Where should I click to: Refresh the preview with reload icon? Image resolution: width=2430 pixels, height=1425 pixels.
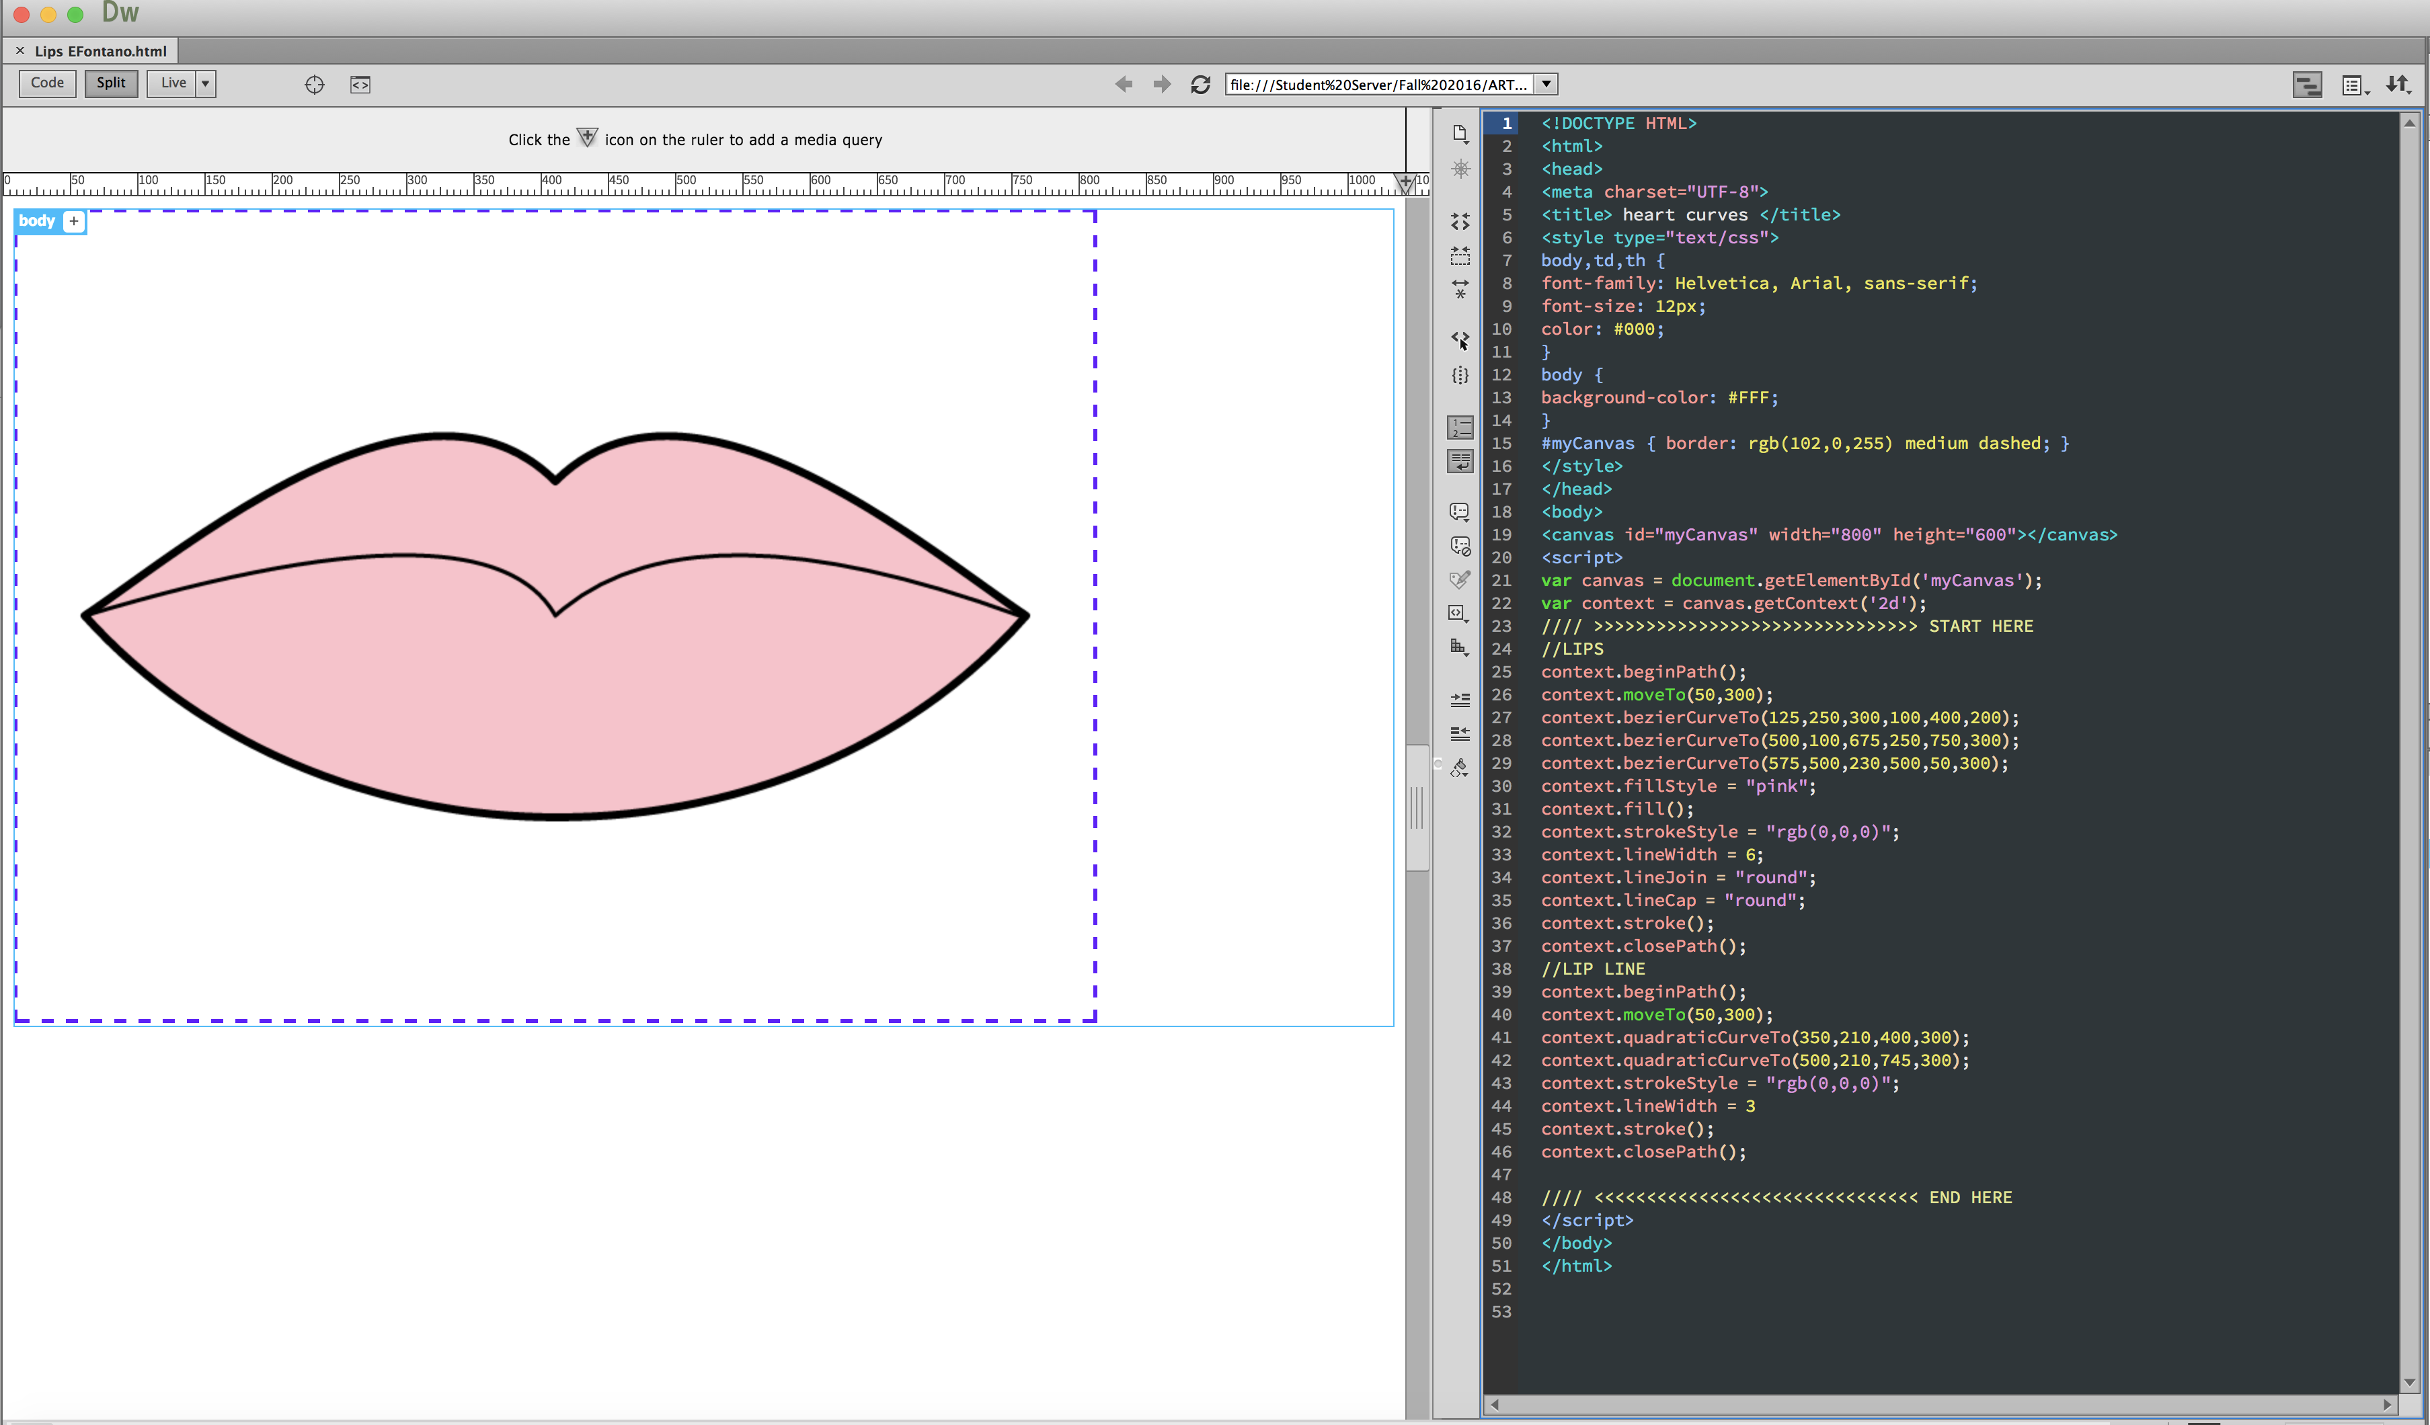(x=1200, y=85)
